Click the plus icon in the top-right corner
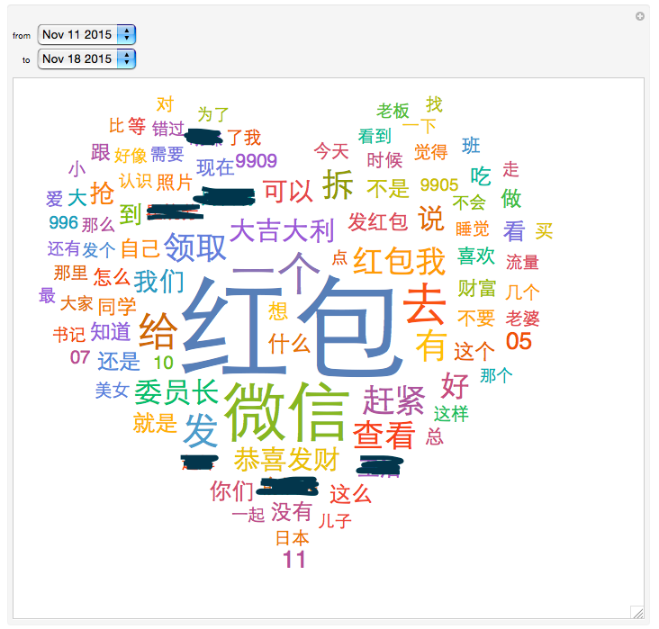Image resolution: width=659 pixels, height=629 pixels. pos(640,16)
